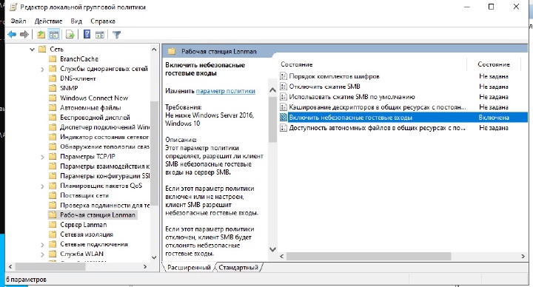Expand Служба WLAN node
This screenshot has height=287, width=533.
(x=42, y=254)
